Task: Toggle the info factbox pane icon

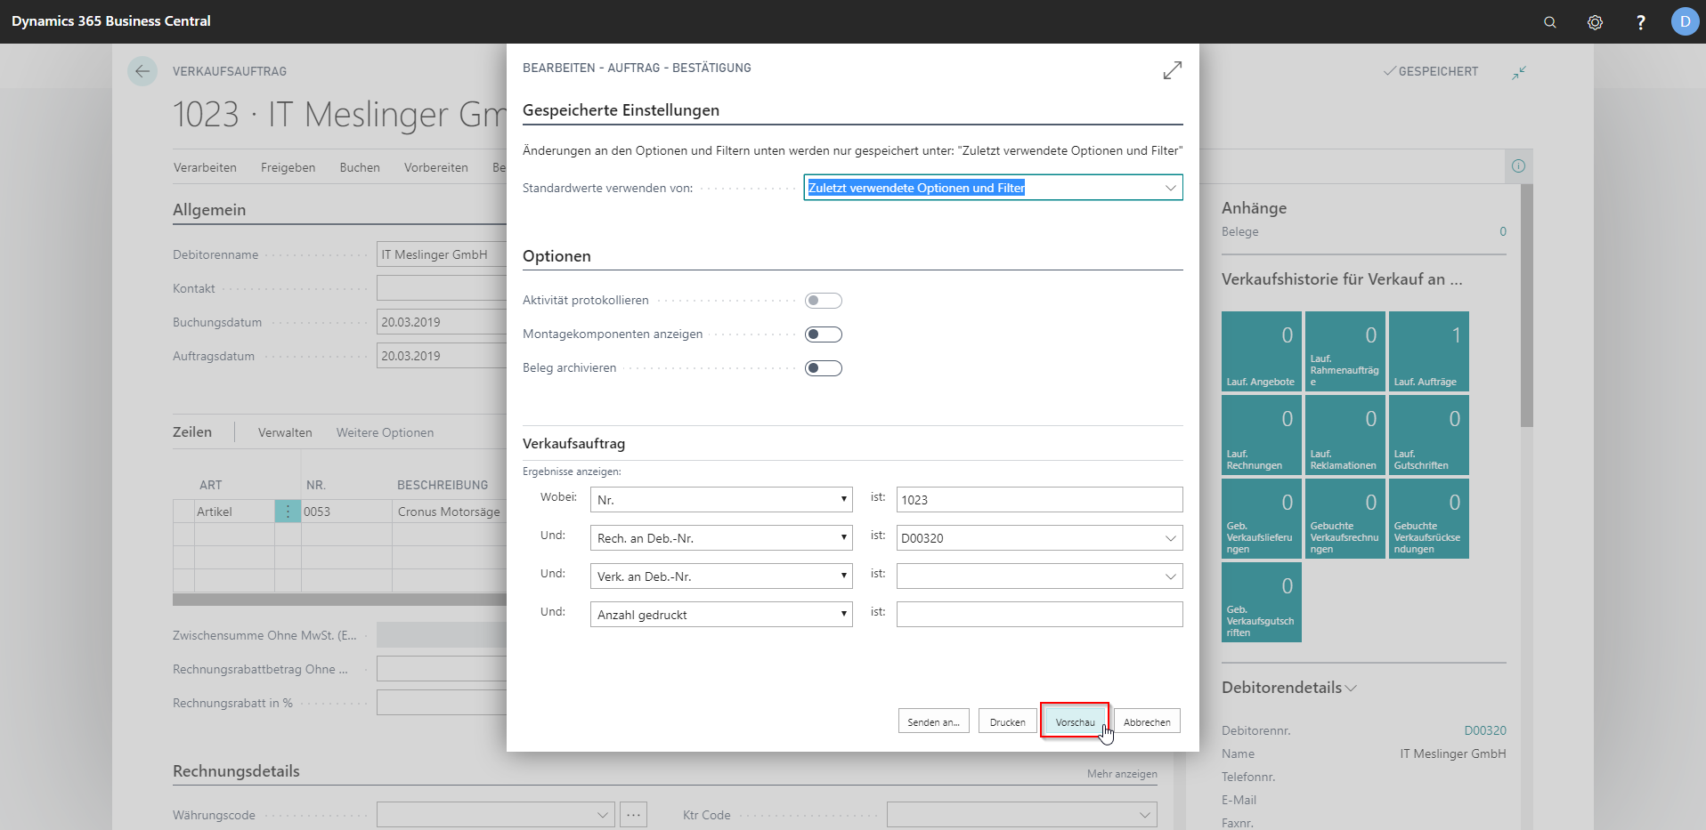Action: (x=1518, y=165)
